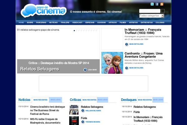Open the PARCERIAS menu item
Viewport: 187px width, 125px height.
point(41,22)
